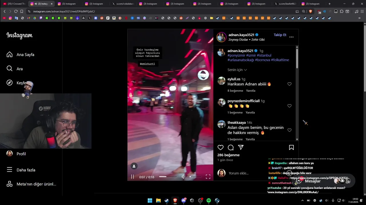The image size is (366, 205).
Task: Open 286 beğenme likes list
Action: (228, 155)
